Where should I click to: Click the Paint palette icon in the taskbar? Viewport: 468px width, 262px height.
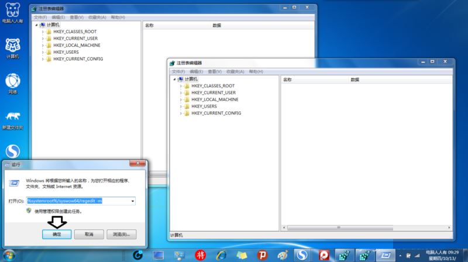[x=282, y=255]
